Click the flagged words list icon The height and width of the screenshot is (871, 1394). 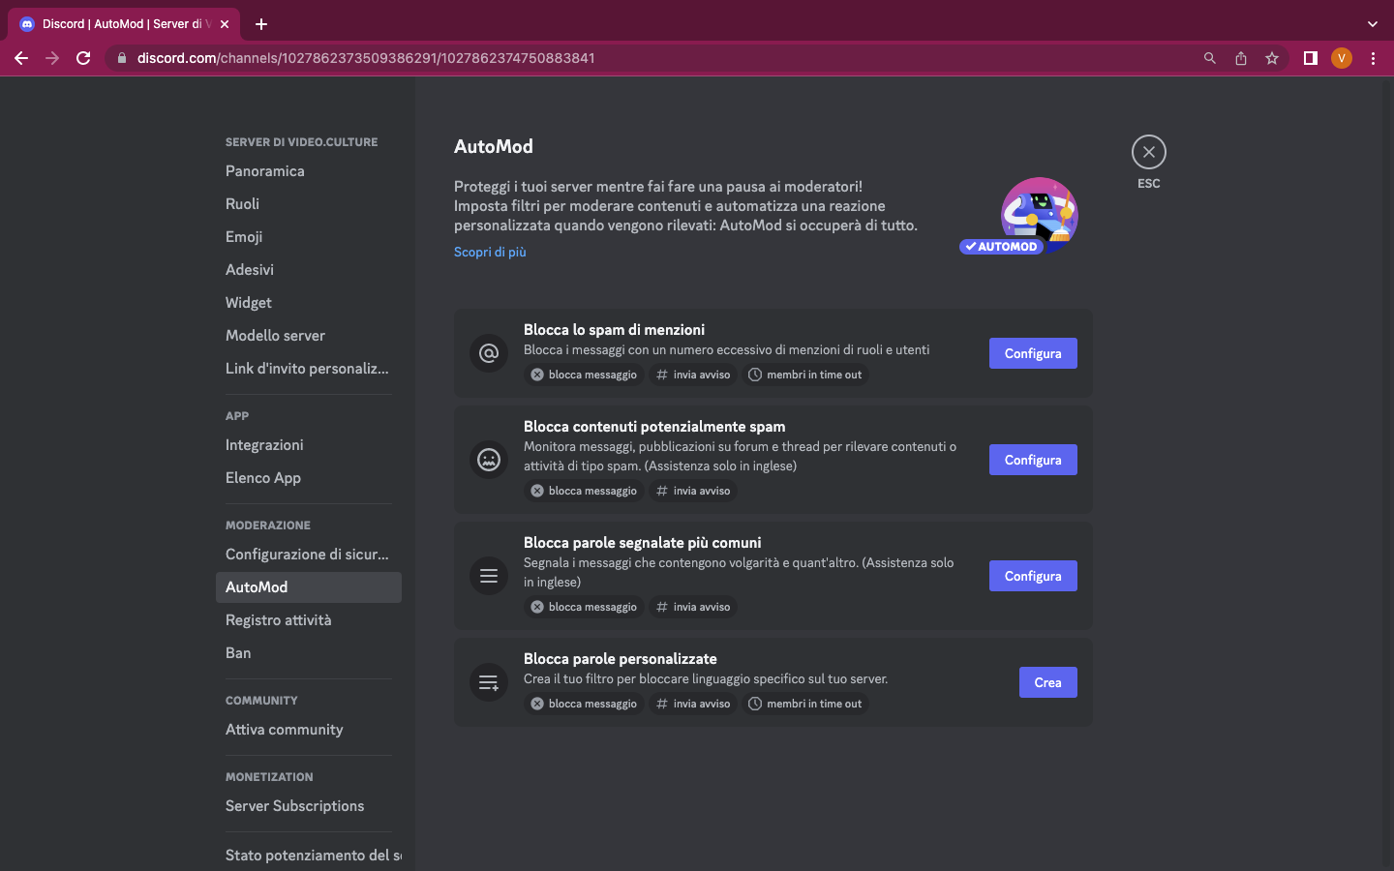(489, 576)
